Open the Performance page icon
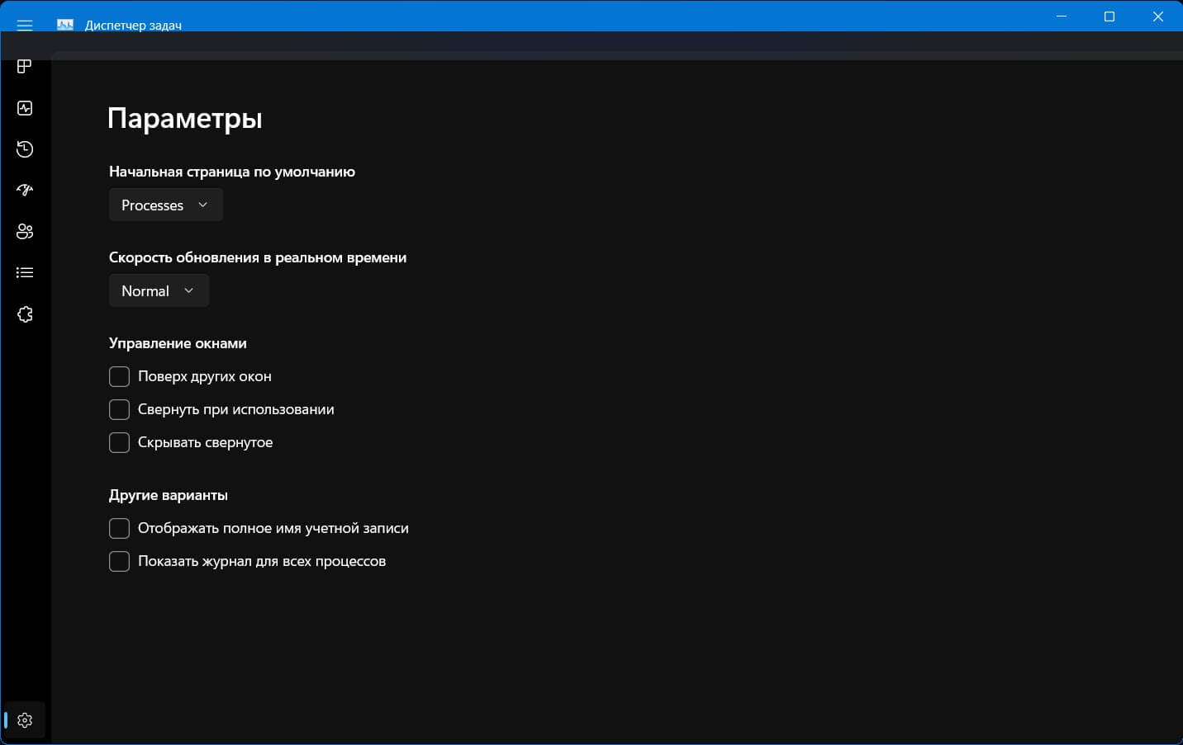1183x745 pixels. (25, 108)
